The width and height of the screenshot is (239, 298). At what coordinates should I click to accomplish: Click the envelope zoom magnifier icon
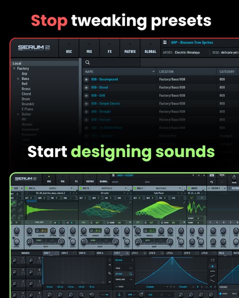tap(110, 273)
